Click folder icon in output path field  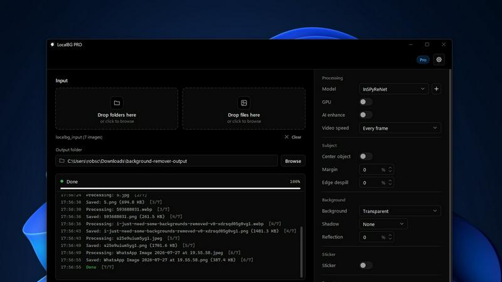(x=61, y=161)
